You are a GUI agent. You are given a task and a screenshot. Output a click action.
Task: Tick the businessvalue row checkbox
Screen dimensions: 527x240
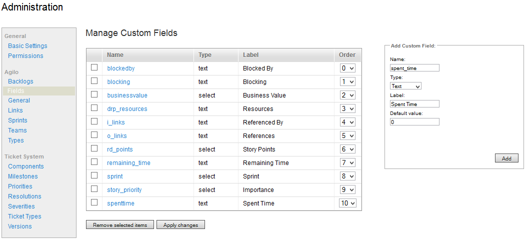(94, 94)
